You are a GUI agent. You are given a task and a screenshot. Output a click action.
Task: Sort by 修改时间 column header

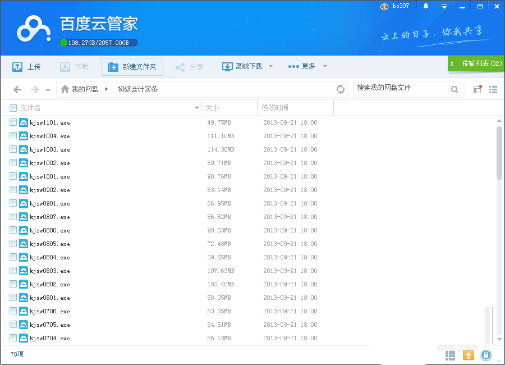pyautogui.click(x=275, y=108)
